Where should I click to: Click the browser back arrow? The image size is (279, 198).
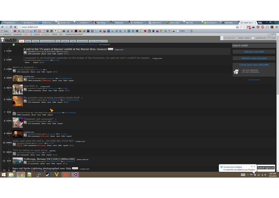2,27
